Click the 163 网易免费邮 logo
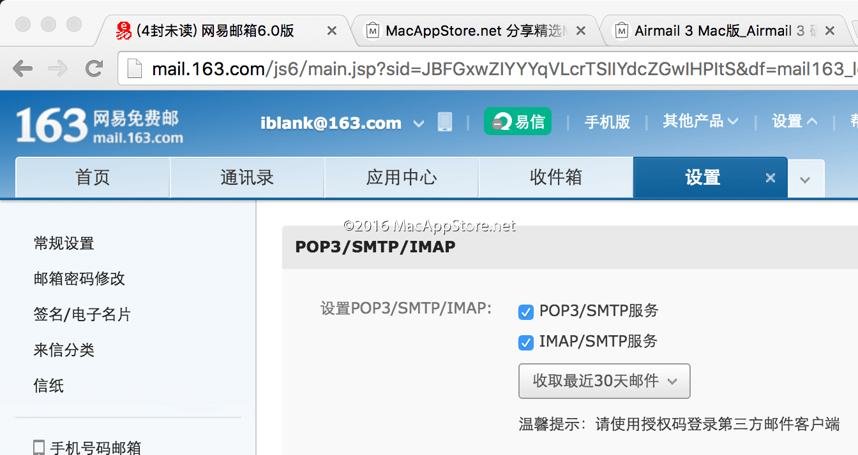Screen dimensions: 858x455 coord(99,124)
